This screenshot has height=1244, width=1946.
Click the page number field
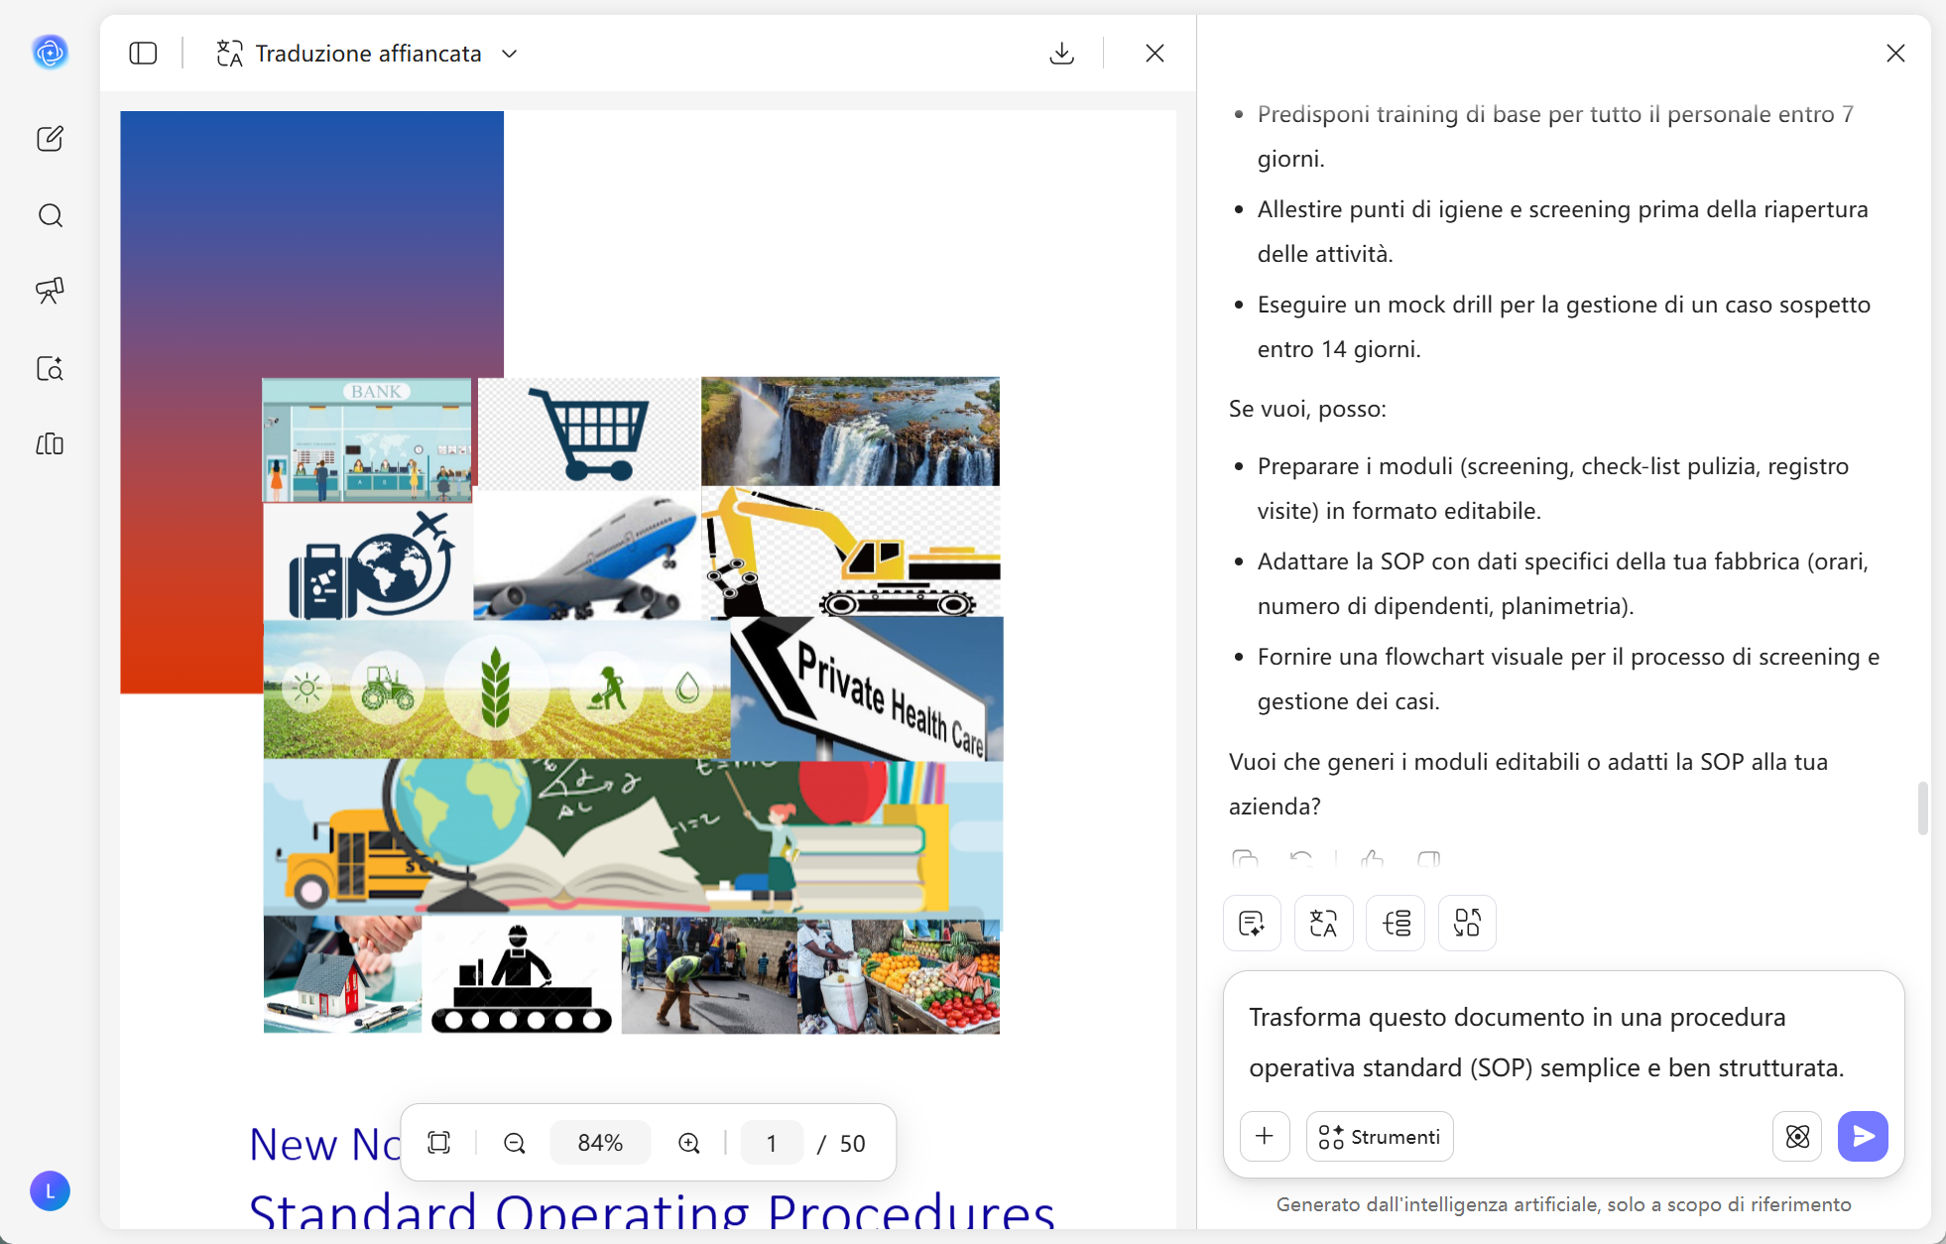(x=772, y=1143)
